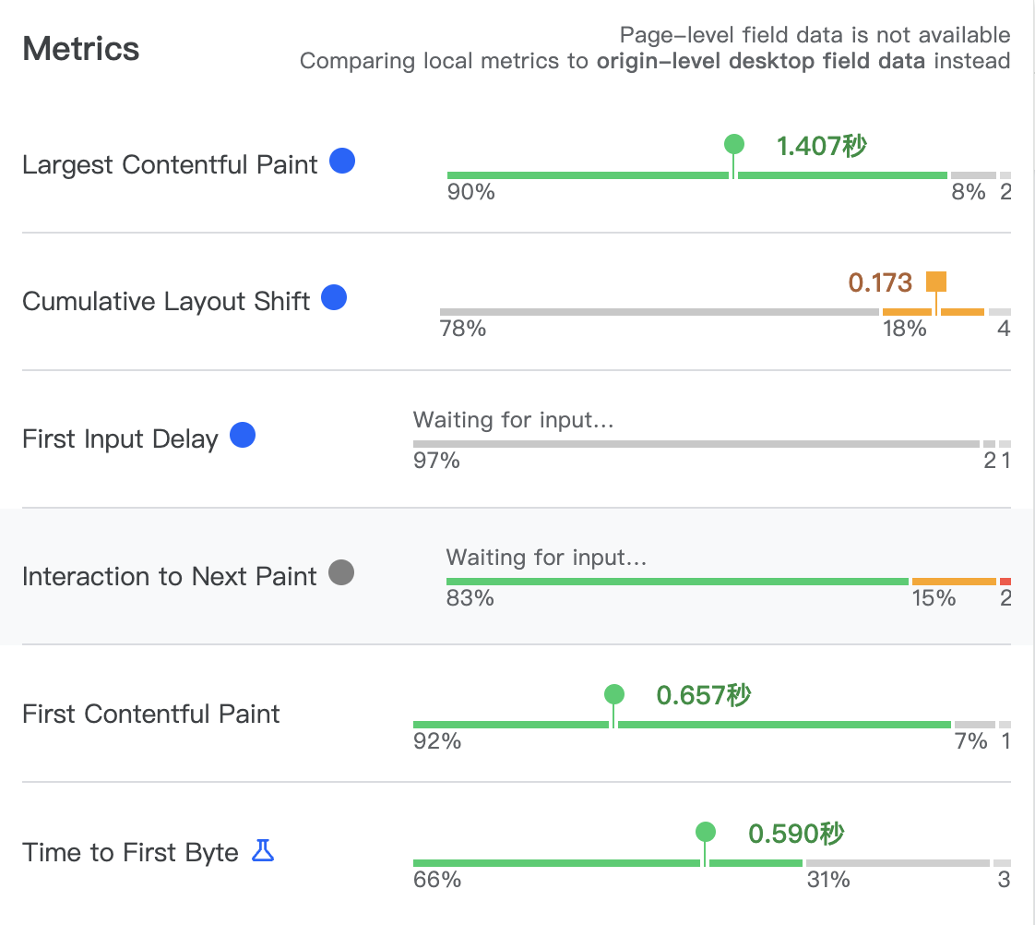Screen dimensions: 1035x925
Task: Open the Interaction to Next Paint row
Action: pyautogui.click(x=517, y=576)
